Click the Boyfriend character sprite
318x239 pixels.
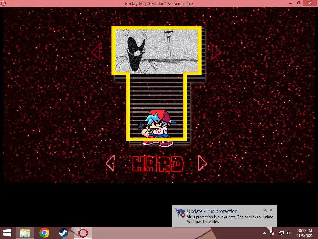tap(157, 128)
